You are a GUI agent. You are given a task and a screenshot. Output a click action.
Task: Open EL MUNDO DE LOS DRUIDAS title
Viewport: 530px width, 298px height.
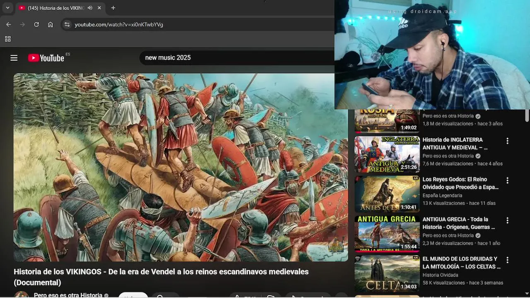461,263
